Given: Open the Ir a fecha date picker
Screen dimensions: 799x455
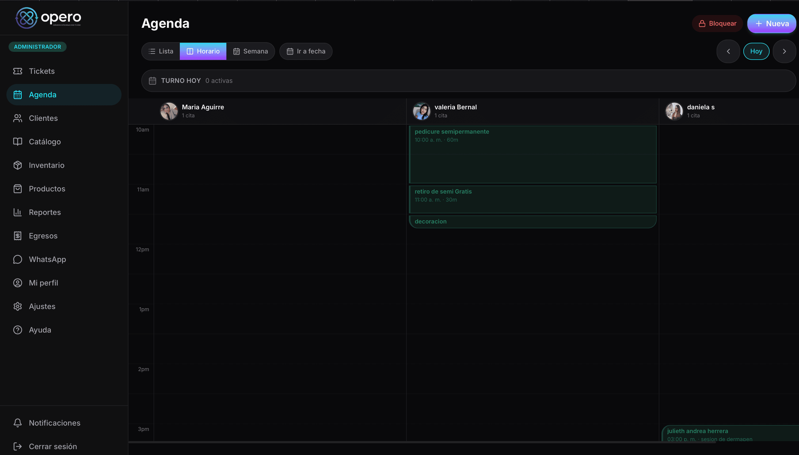Looking at the screenshot, I should click(x=306, y=51).
